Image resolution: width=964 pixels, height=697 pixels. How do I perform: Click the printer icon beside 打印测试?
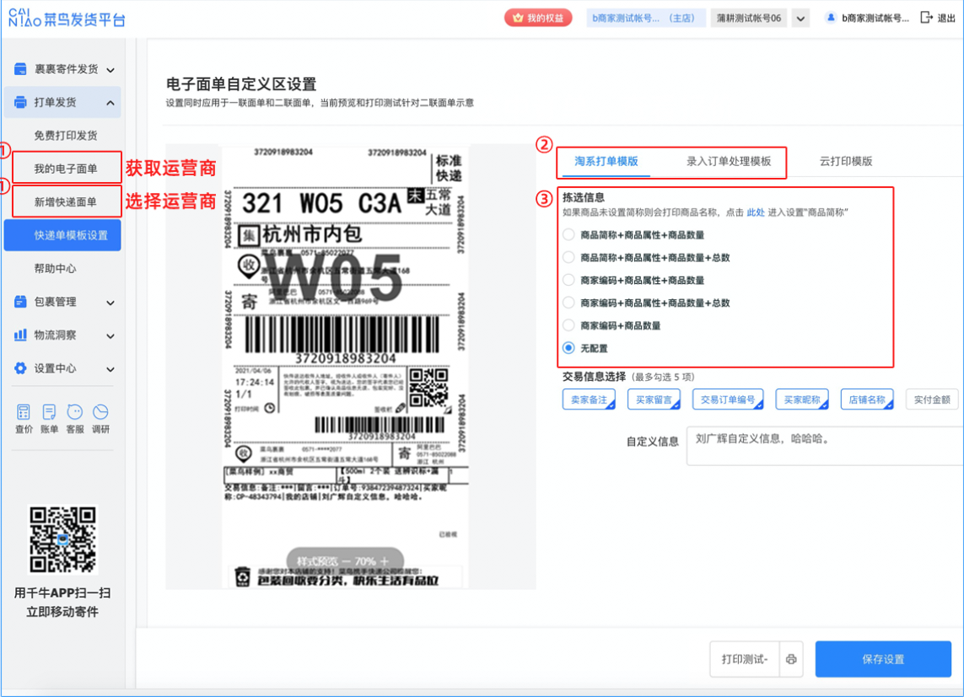[x=791, y=659]
